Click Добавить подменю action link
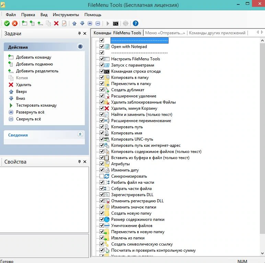 point(34,64)
